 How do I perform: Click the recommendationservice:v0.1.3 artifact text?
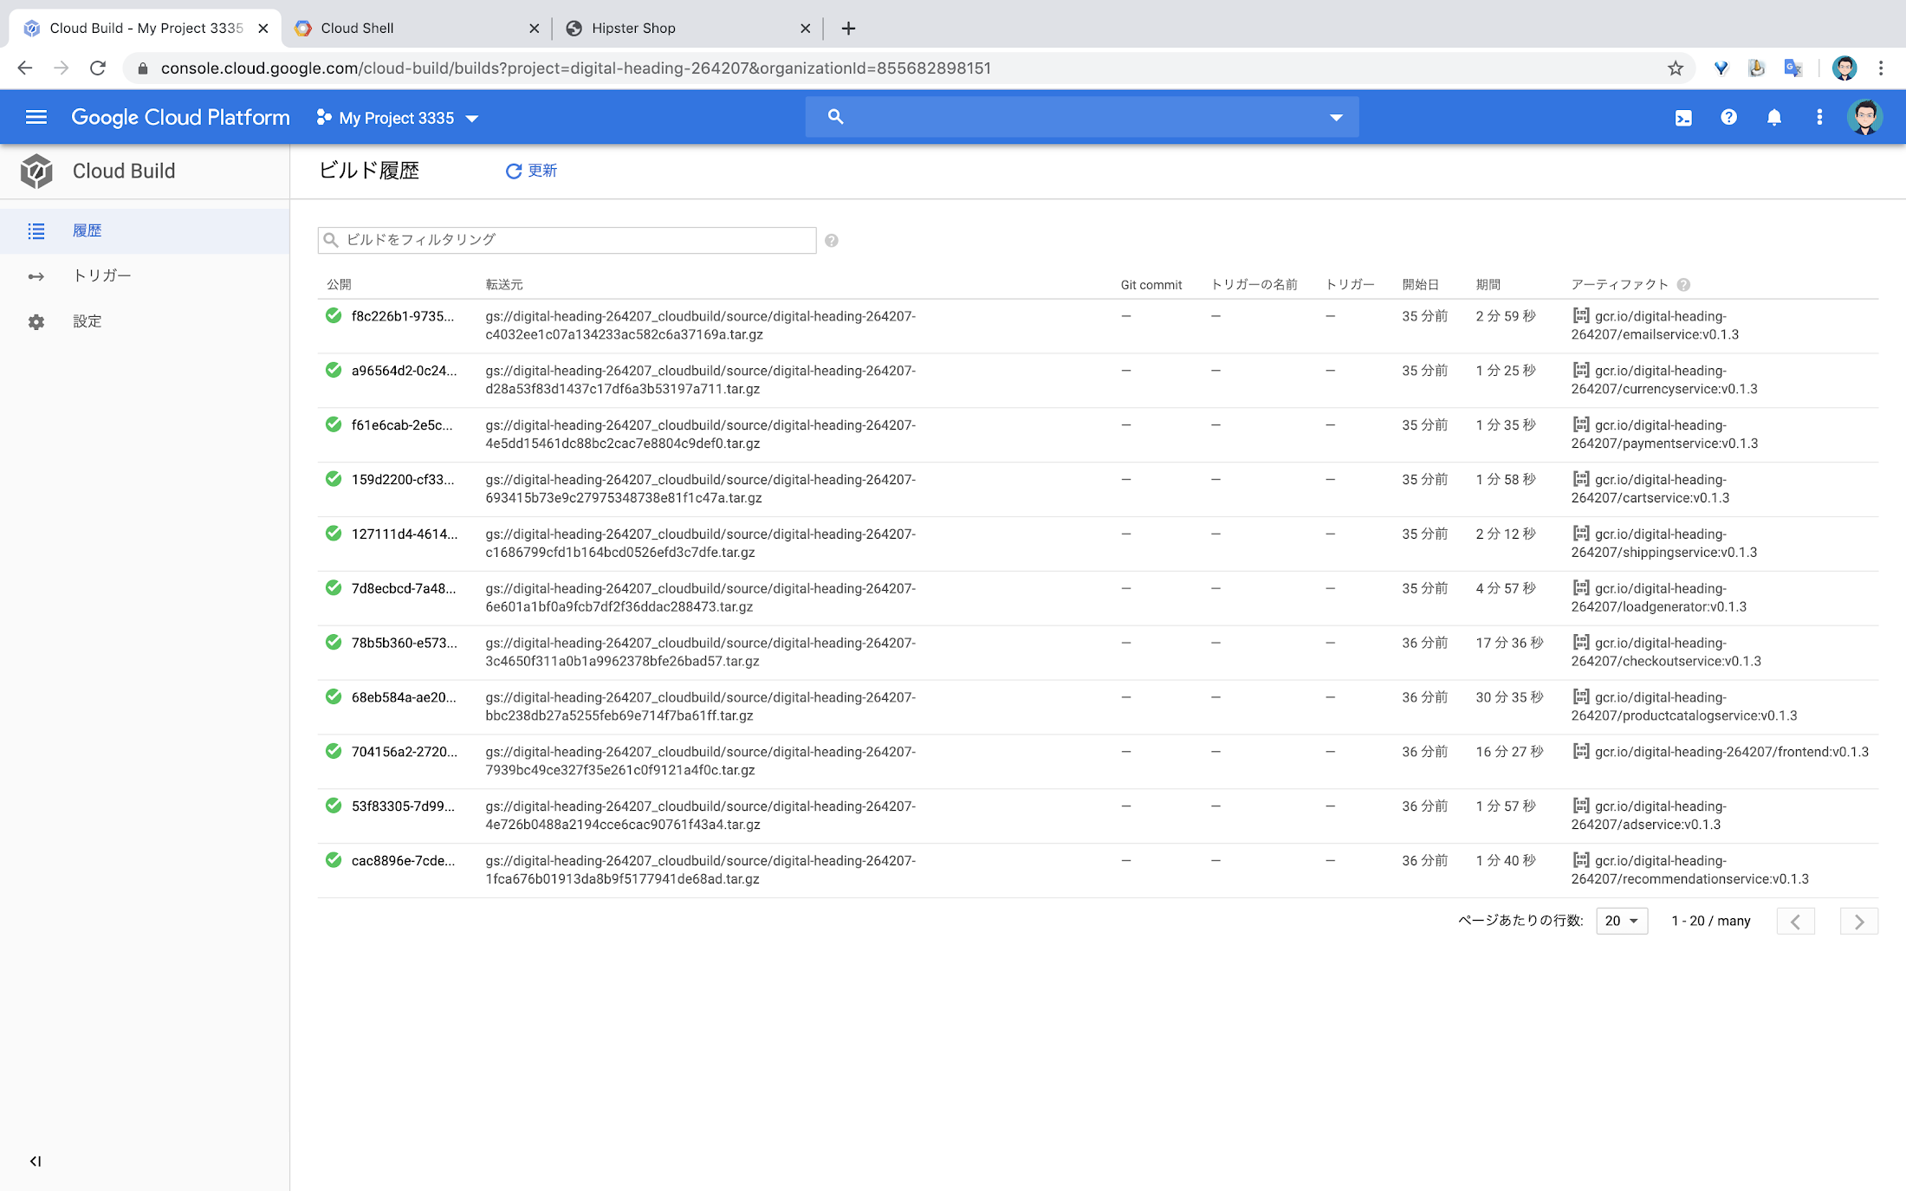(x=1689, y=870)
